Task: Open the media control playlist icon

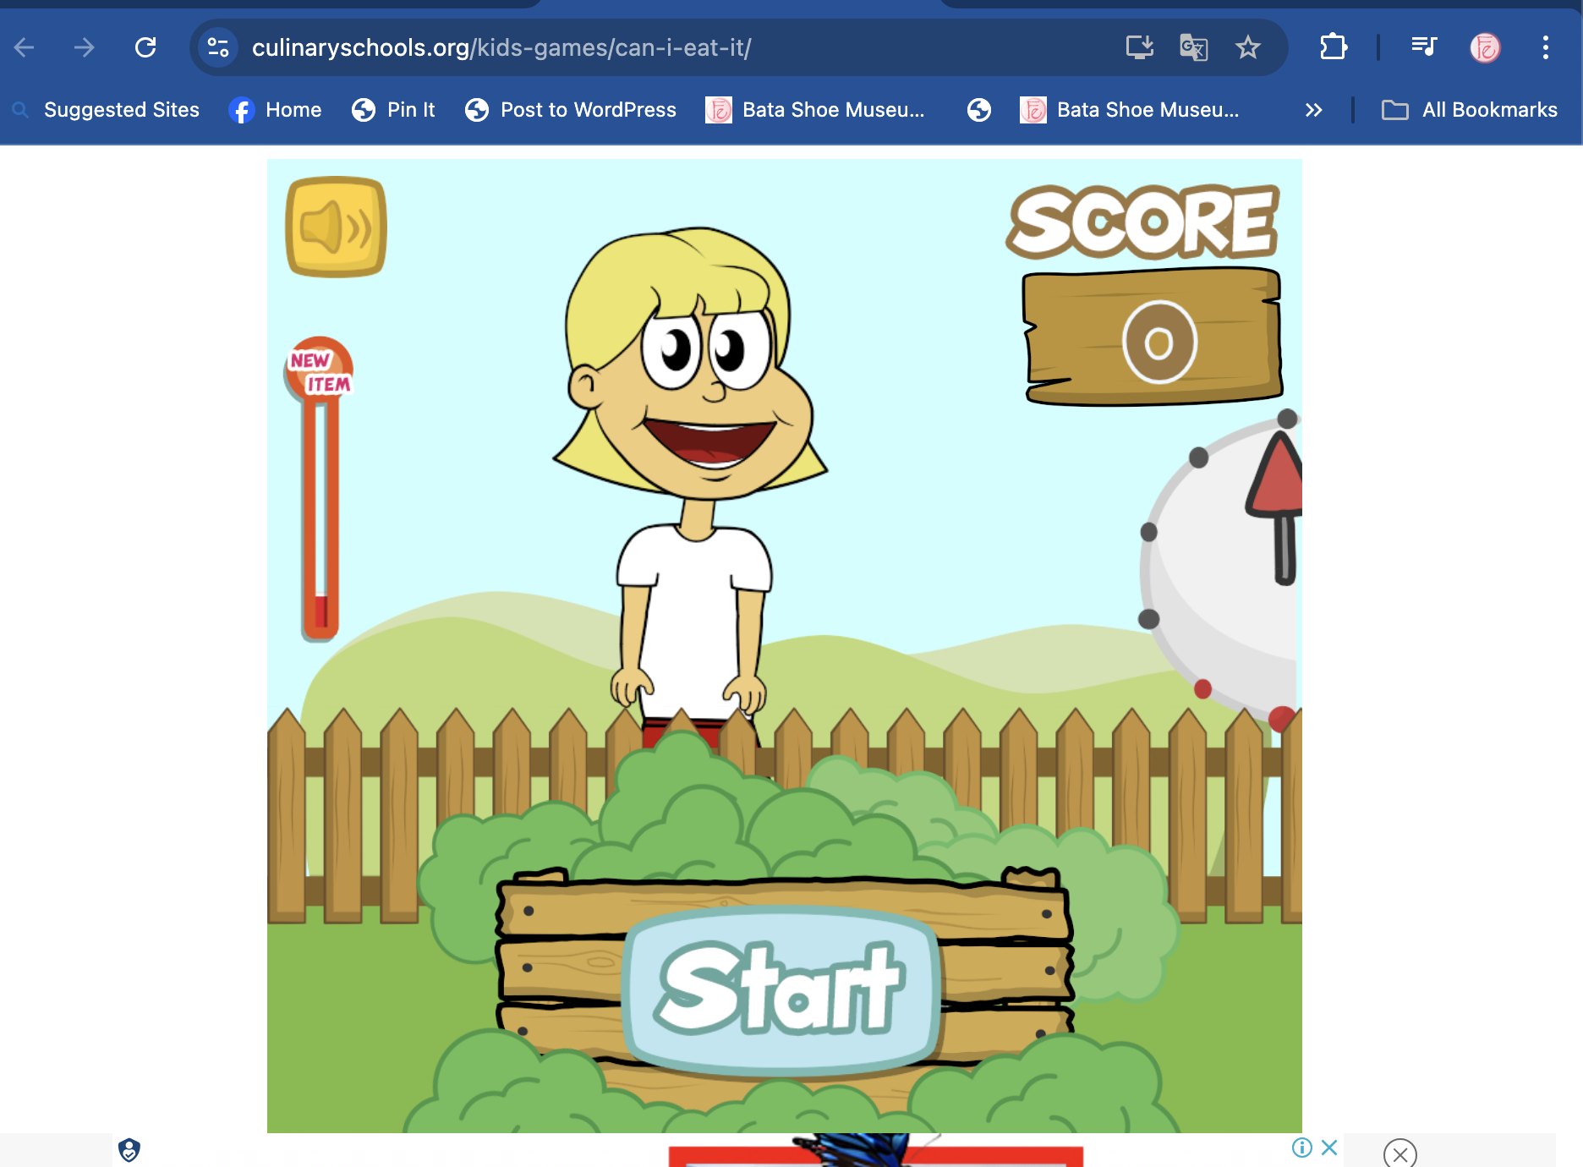Action: 1424,47
